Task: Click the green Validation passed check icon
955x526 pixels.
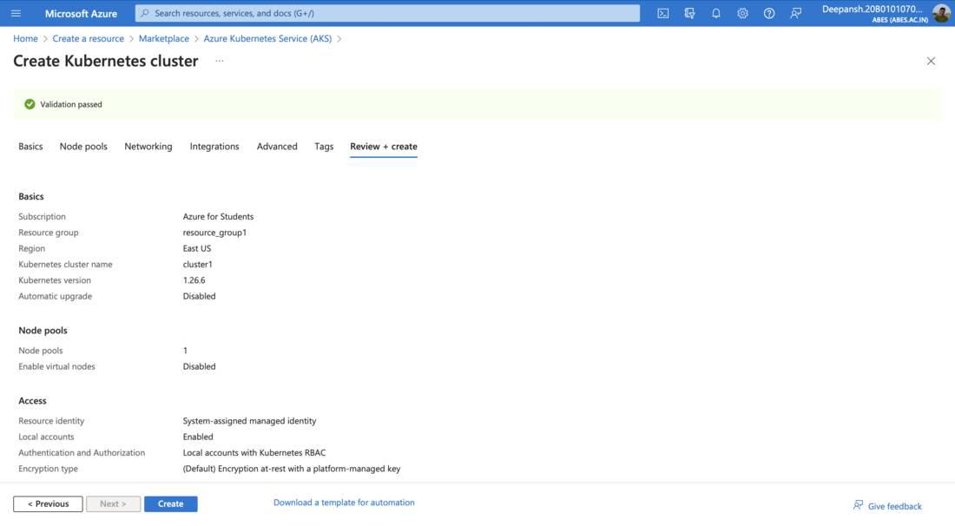Action: coord(30,104)
